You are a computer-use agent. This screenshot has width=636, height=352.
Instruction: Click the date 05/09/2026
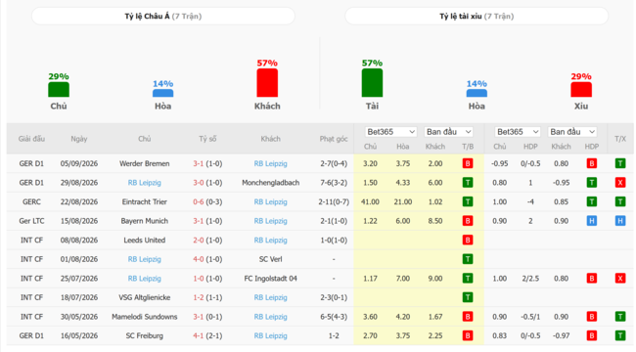79,163
